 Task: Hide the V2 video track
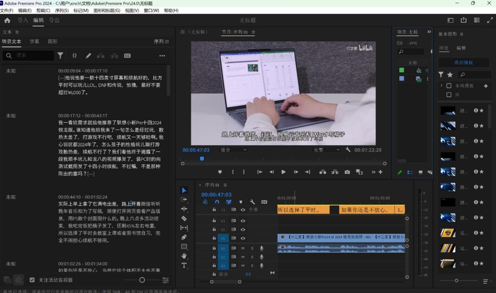242,229
